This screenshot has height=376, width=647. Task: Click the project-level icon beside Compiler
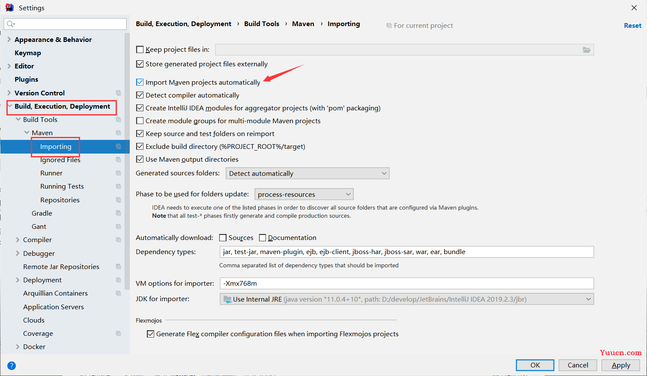pyautogui.click(x=118, y=240)
